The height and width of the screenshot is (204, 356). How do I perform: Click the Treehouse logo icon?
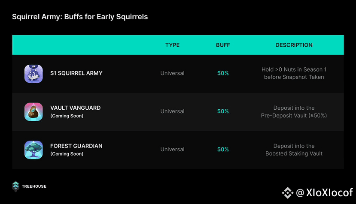pos(15,186)
